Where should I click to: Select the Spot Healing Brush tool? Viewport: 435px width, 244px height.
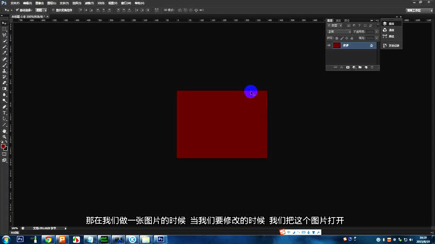[x=4, y=59]
